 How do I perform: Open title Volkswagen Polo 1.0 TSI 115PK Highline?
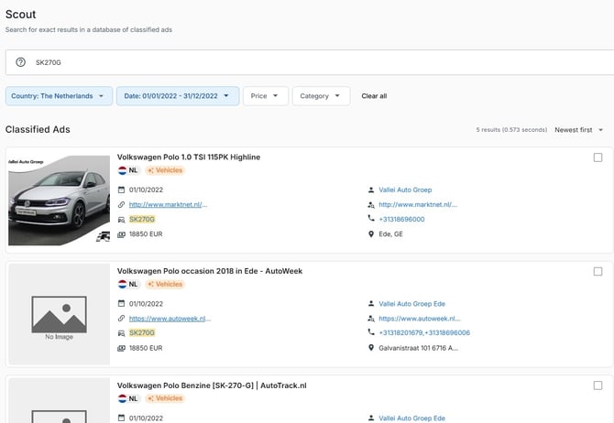pos(189,157)
